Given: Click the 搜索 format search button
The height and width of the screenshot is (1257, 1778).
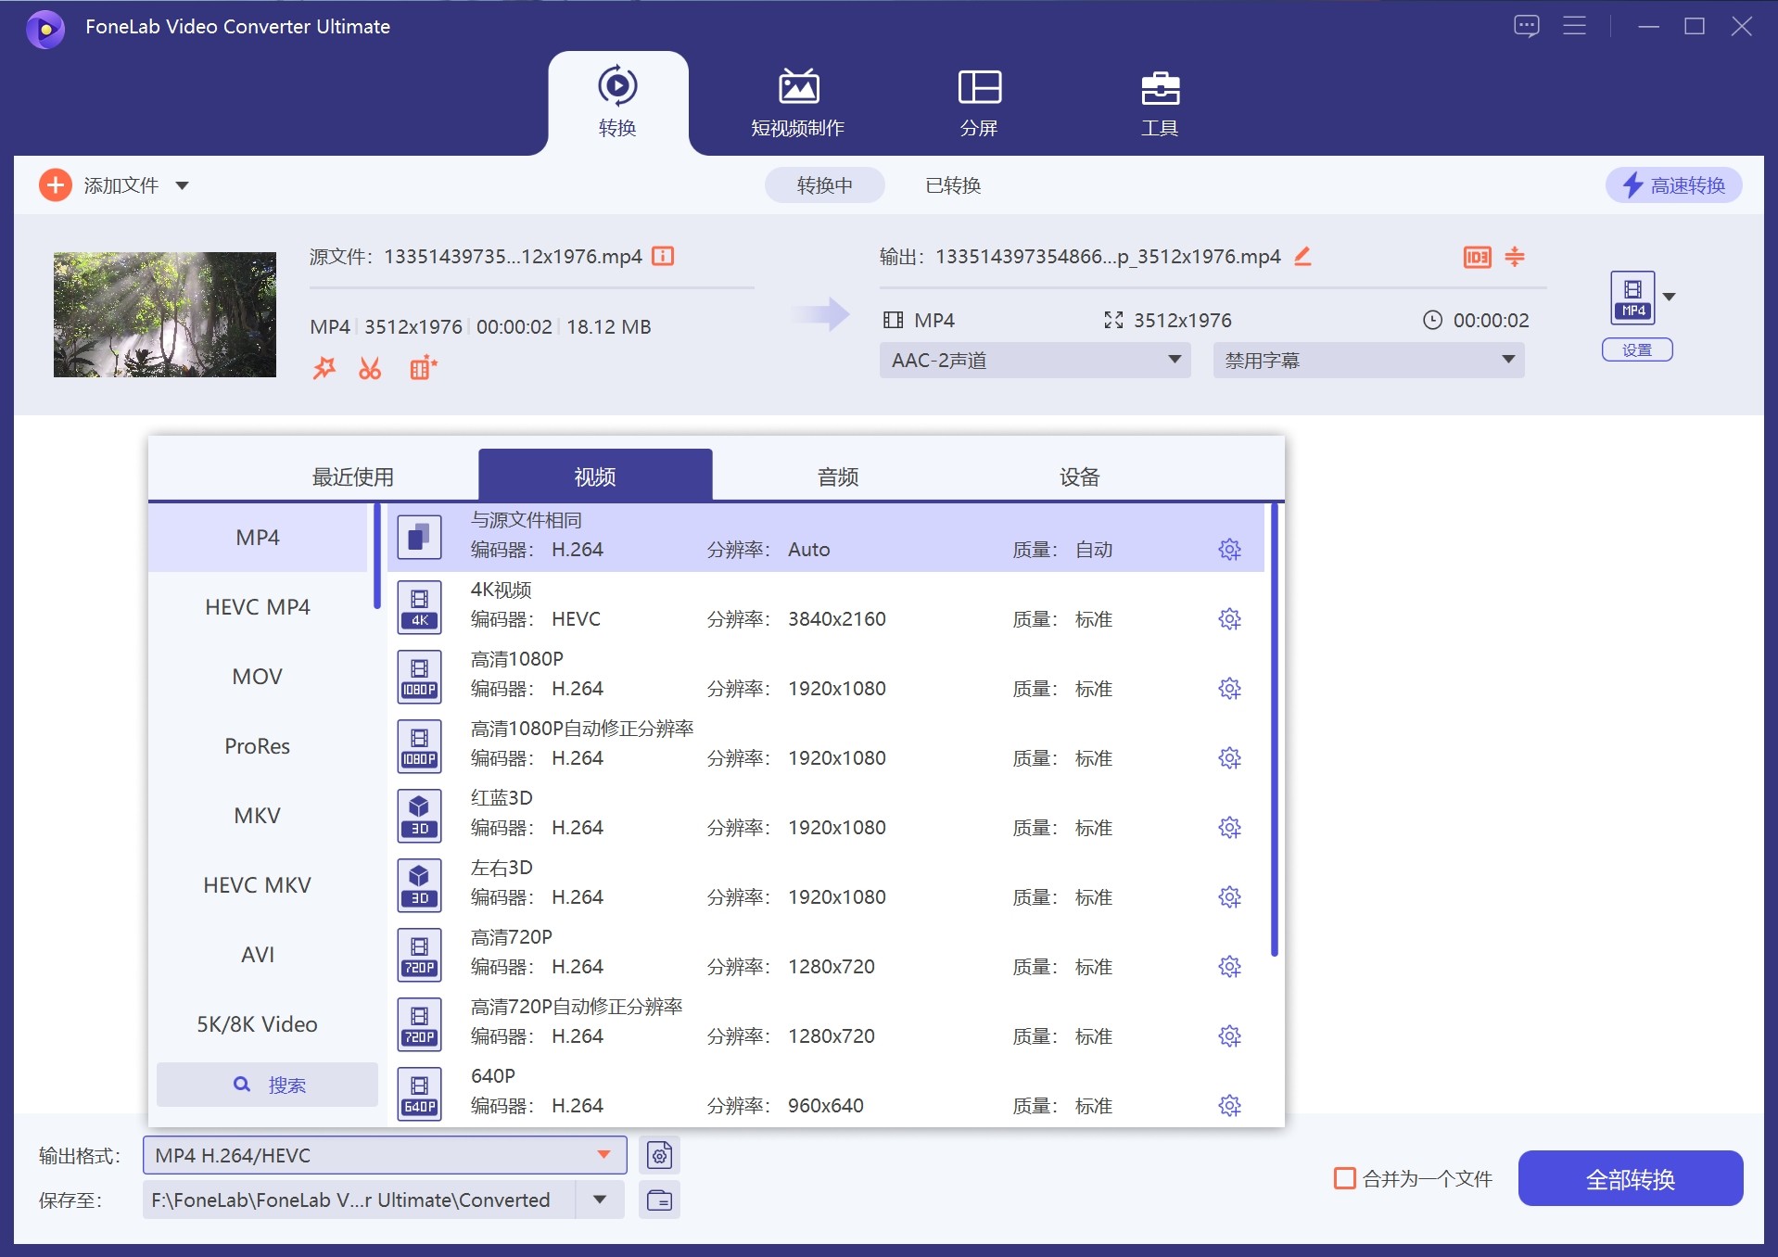Looking at the screenshot, I should coord(267,1085).
